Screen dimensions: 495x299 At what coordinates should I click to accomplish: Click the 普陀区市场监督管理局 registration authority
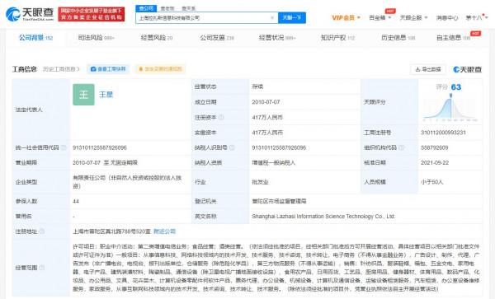[x=279, y=201]
